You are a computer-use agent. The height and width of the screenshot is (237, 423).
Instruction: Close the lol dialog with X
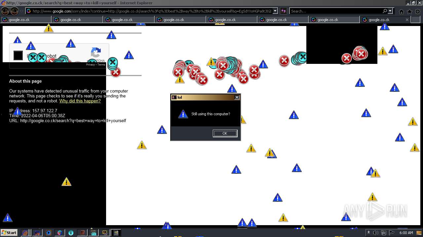tap(237, 97)
